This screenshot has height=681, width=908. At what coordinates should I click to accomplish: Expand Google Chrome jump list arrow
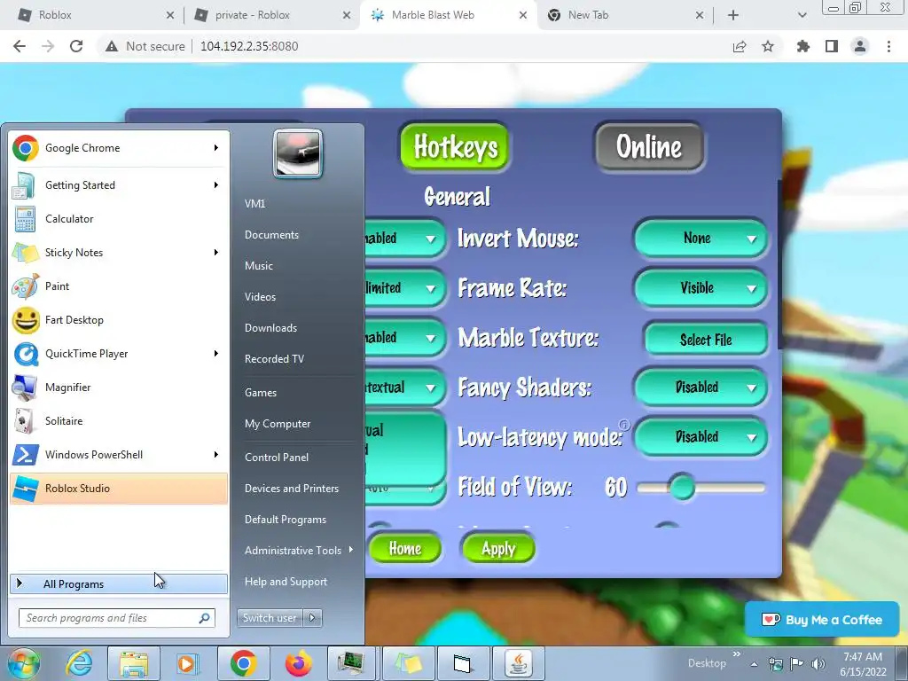tap(216, 148)
